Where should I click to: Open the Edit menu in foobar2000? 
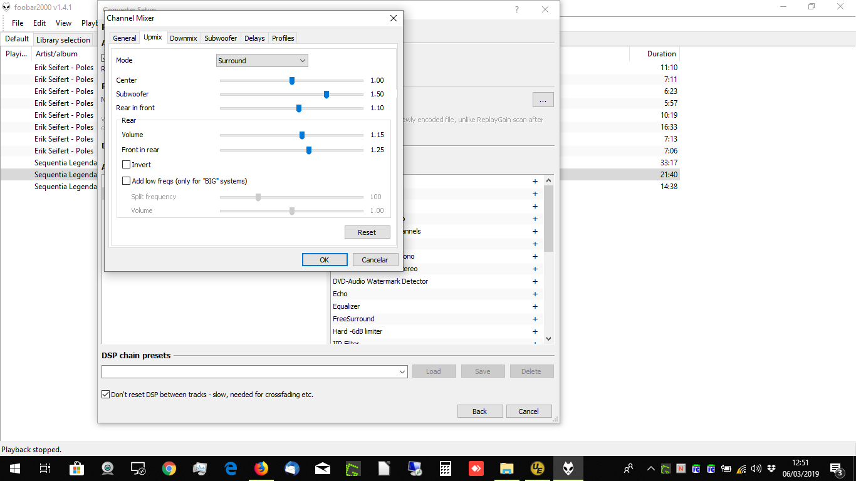click(39, 23)
